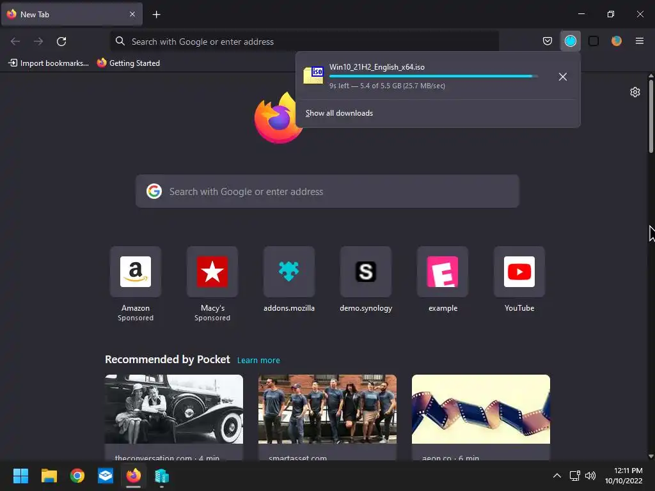
Task: Click the ISO file icon in downloads
Action: (313, 75)
